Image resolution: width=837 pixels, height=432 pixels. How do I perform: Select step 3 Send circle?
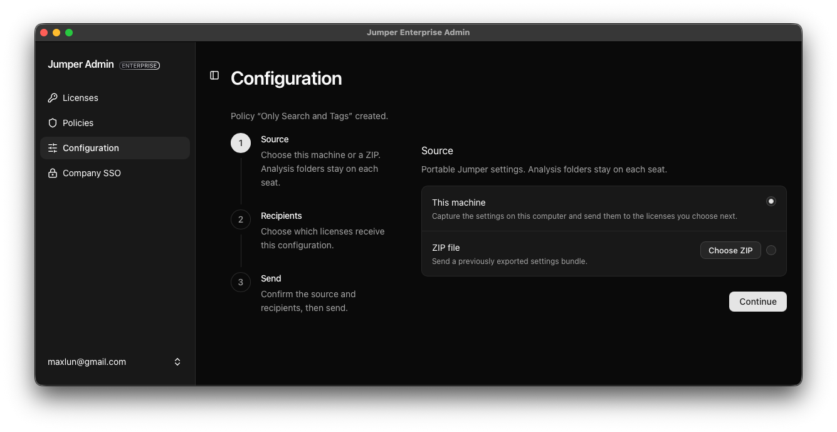(x=241, y=282)
